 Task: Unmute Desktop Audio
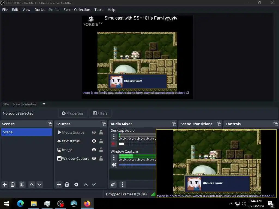click(x=113, y=144)
